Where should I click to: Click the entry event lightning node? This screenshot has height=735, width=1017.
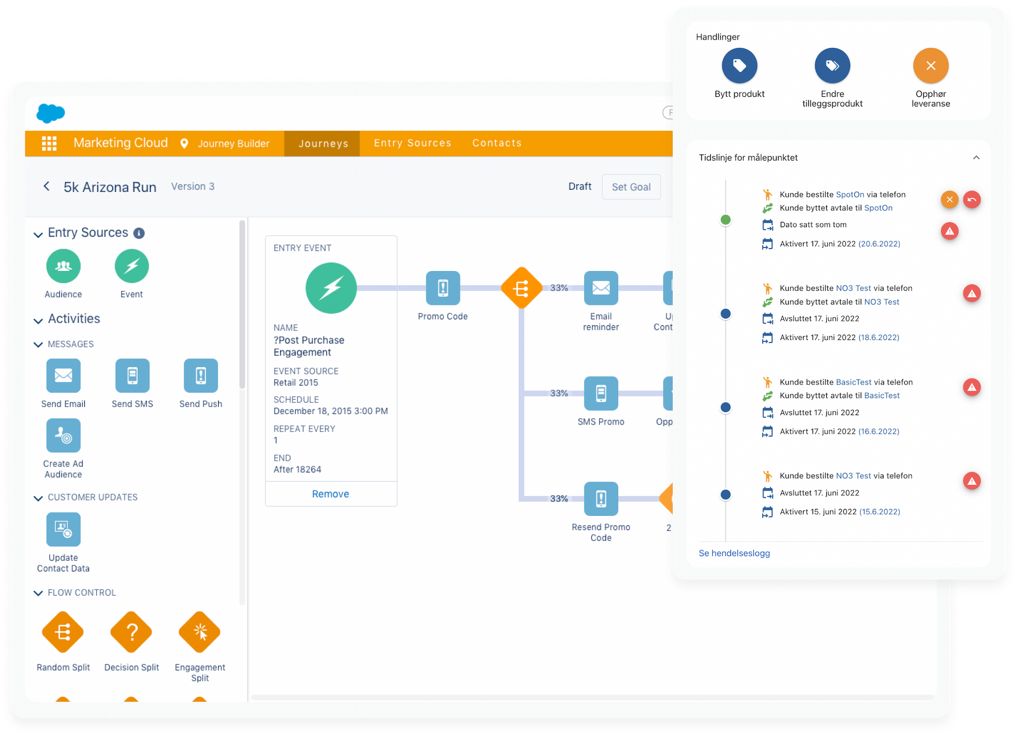tap(331, 288)
